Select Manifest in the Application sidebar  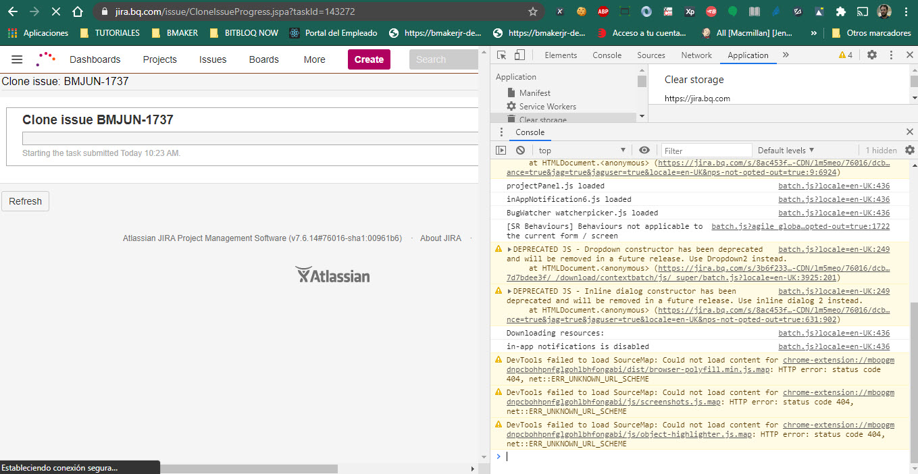(x=534, y=93)
